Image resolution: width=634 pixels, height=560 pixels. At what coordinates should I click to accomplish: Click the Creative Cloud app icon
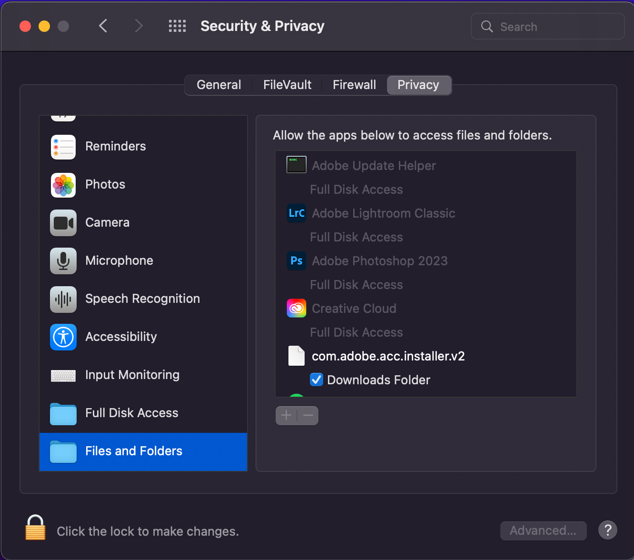pyautogui.click(x=296, y=308)
